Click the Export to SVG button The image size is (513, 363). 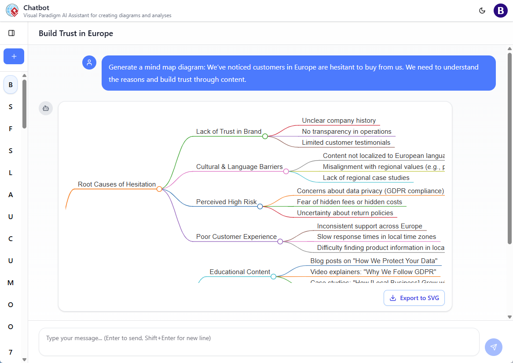(414, 298)
